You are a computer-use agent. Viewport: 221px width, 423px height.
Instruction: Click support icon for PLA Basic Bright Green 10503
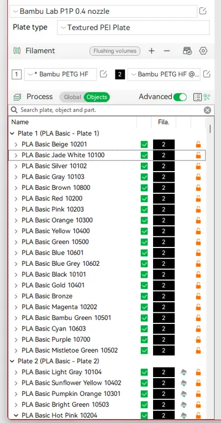click(x=183, y=405)
